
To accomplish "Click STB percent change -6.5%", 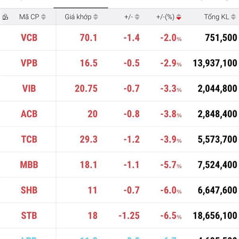I will coord(171,215).
